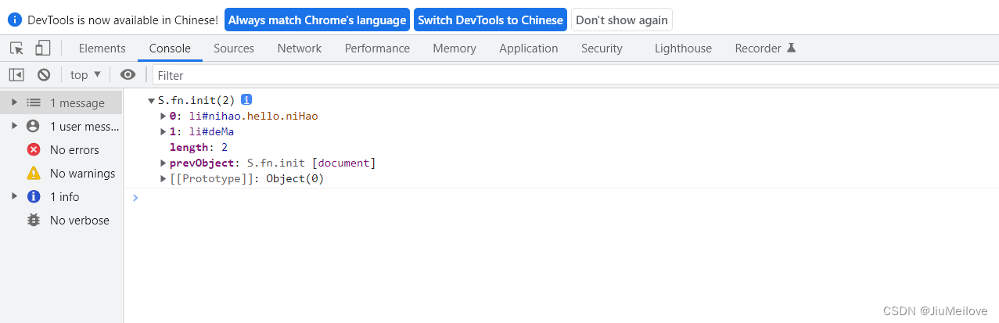The width and height of the screenshot is (999, 323).
Task: Select the No verbose bug icon
Action: click(x=34, y=221)
